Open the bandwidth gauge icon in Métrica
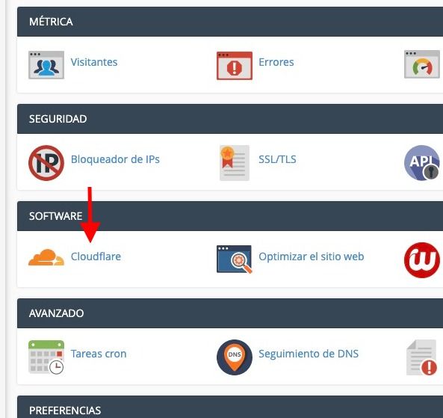The height and width of the screenshot is (418, 443). (422, 64)
